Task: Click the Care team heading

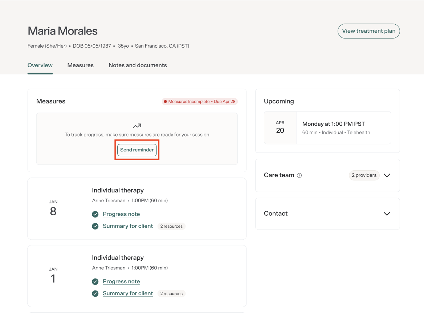Action: [279, 175]
